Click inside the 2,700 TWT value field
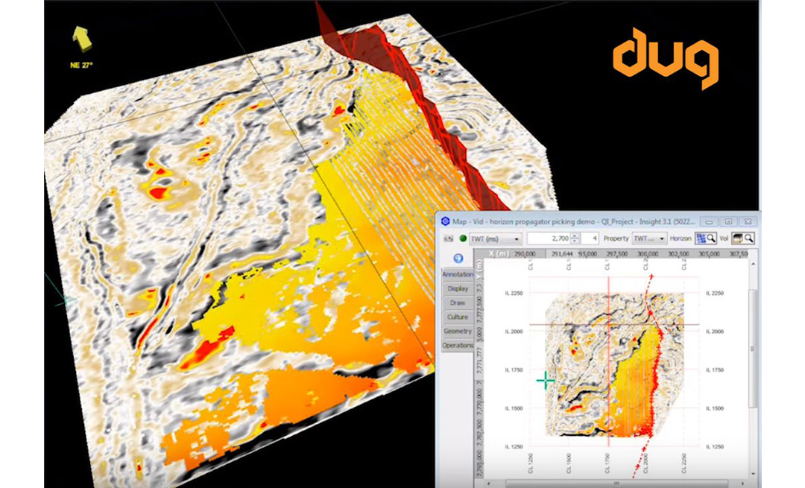The height and width of the screenshot is (488, 805). coord(552,238)
